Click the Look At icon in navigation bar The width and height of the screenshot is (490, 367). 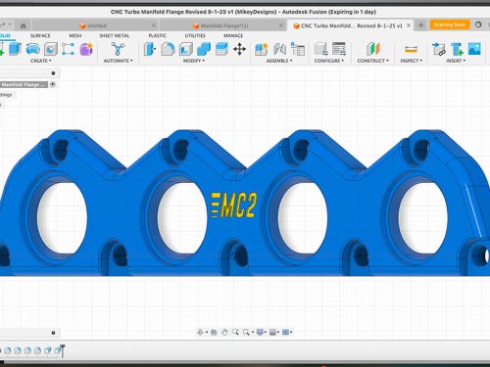tap(214, 332)
